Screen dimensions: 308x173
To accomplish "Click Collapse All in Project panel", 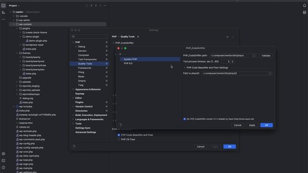I will point(96,6).
